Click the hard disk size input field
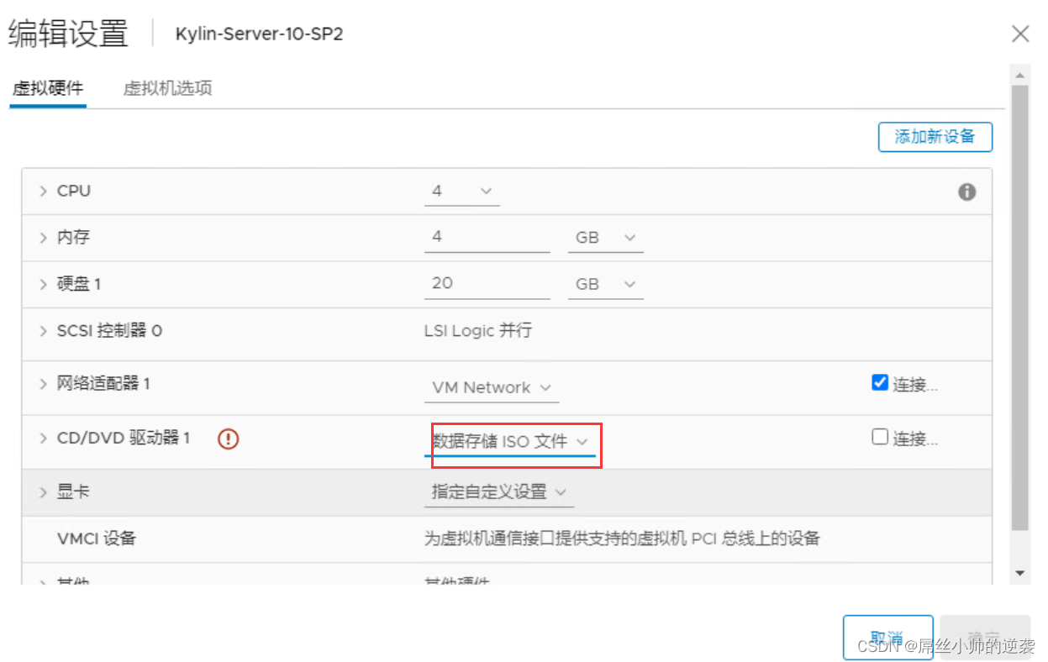 click(487, 284)
